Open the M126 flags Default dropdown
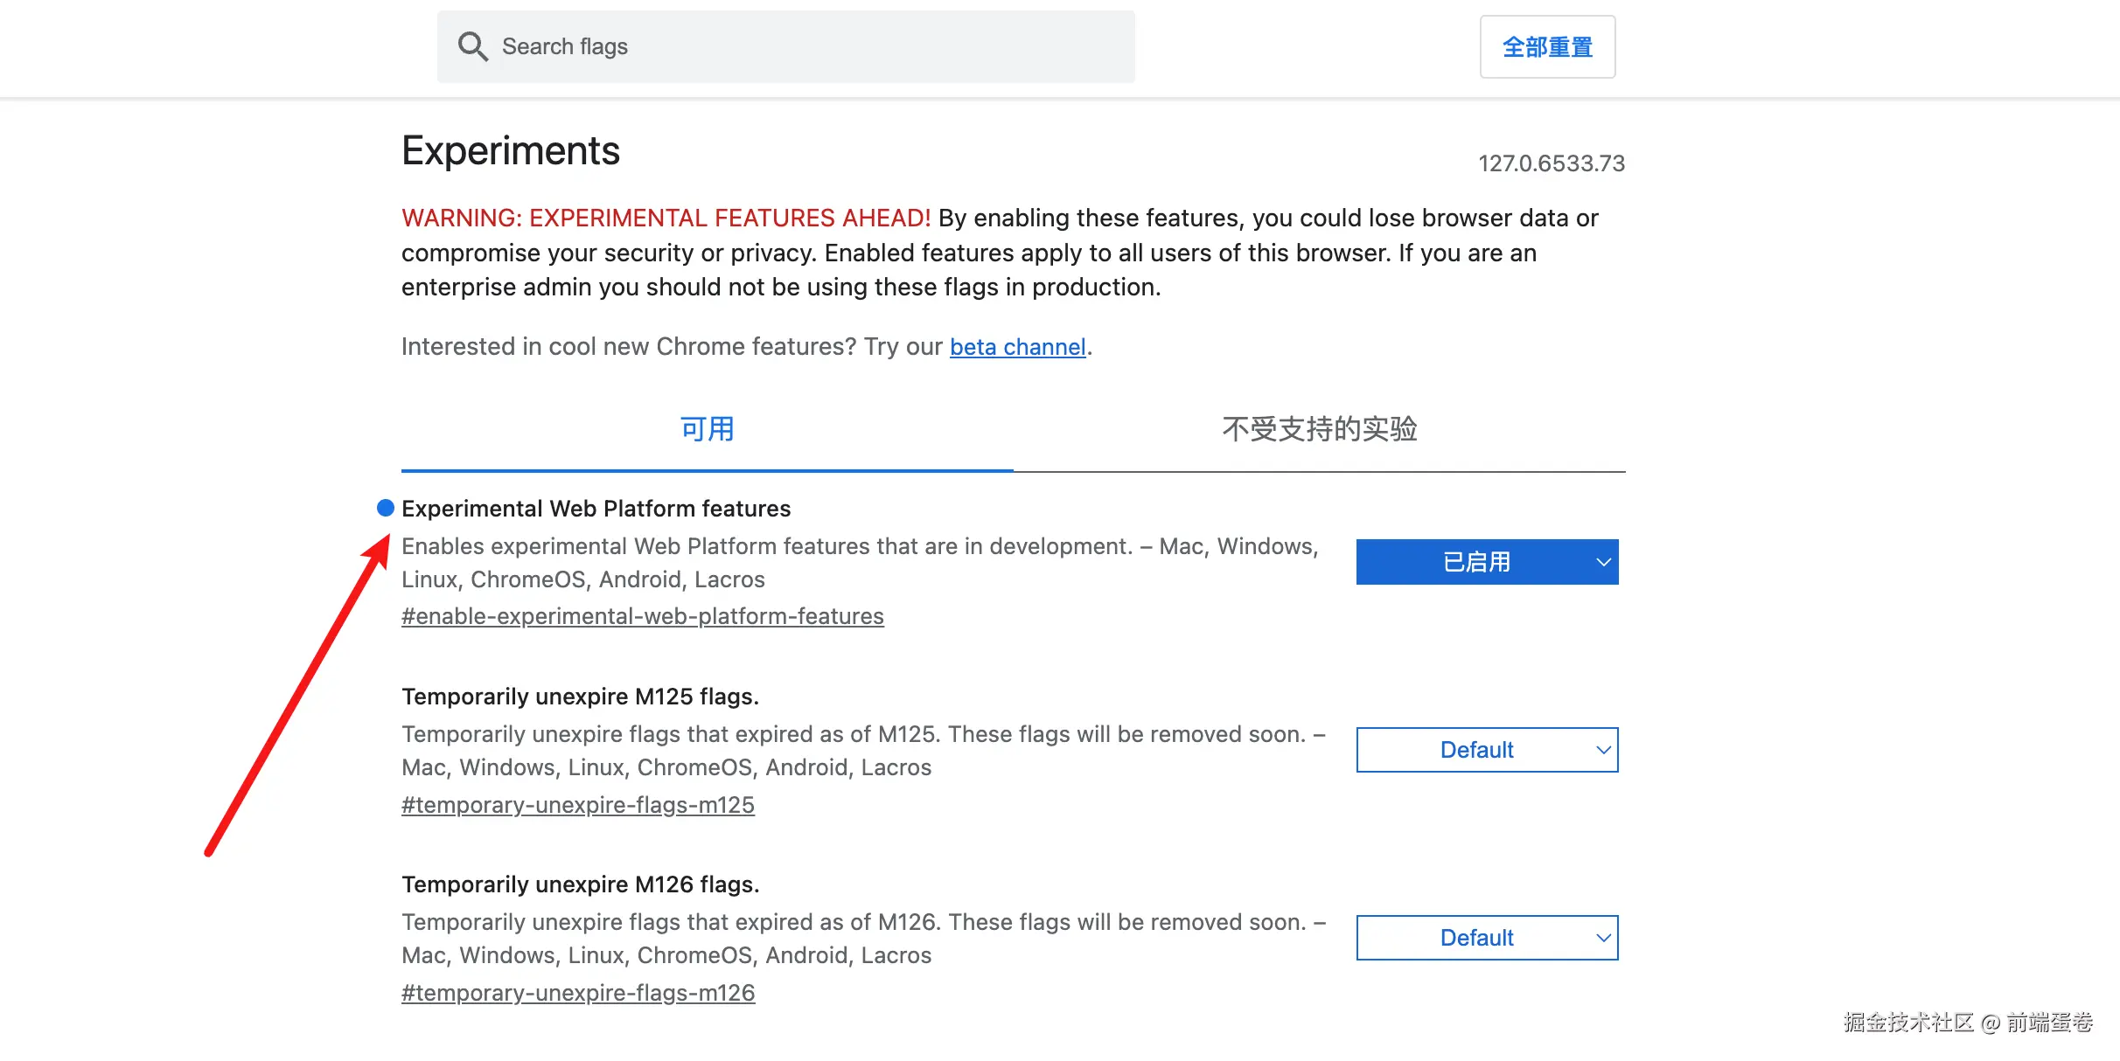The width and height of the screenshot is (2120, 1061). click(1476, 938)
